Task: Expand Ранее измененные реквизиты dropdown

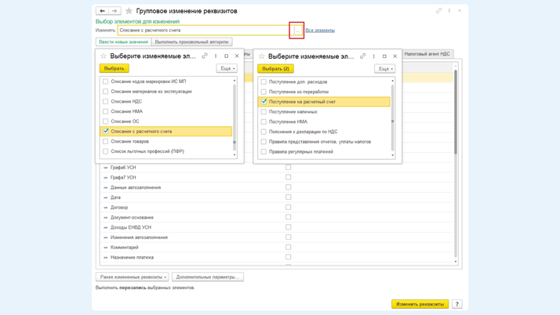Action: (x=132, y=277)
